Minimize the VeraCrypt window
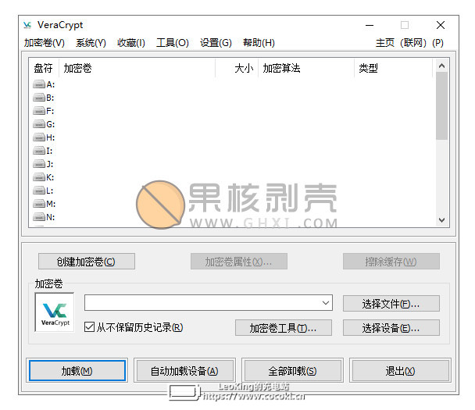This screenshot has height=410, width=475. 370,25
